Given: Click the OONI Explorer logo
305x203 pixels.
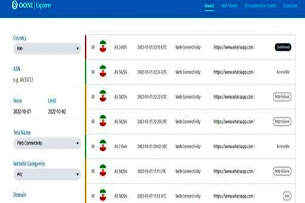Looking at the screenshot, I should (32, 5).
